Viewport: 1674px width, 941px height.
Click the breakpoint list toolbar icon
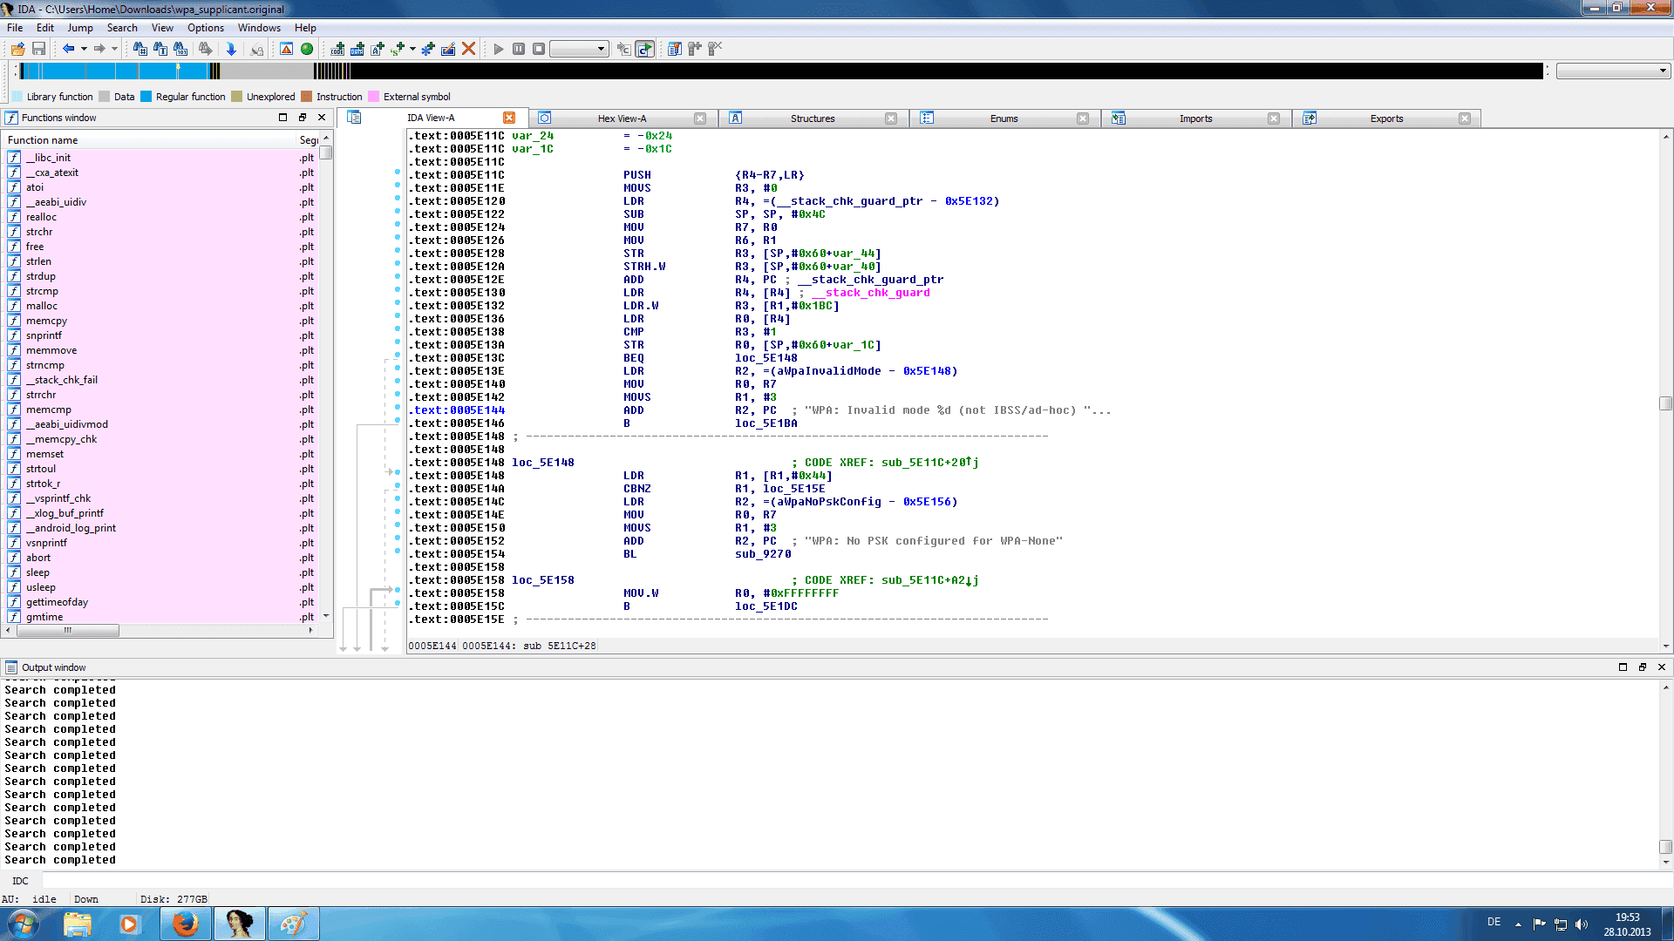tap(675, 49)
